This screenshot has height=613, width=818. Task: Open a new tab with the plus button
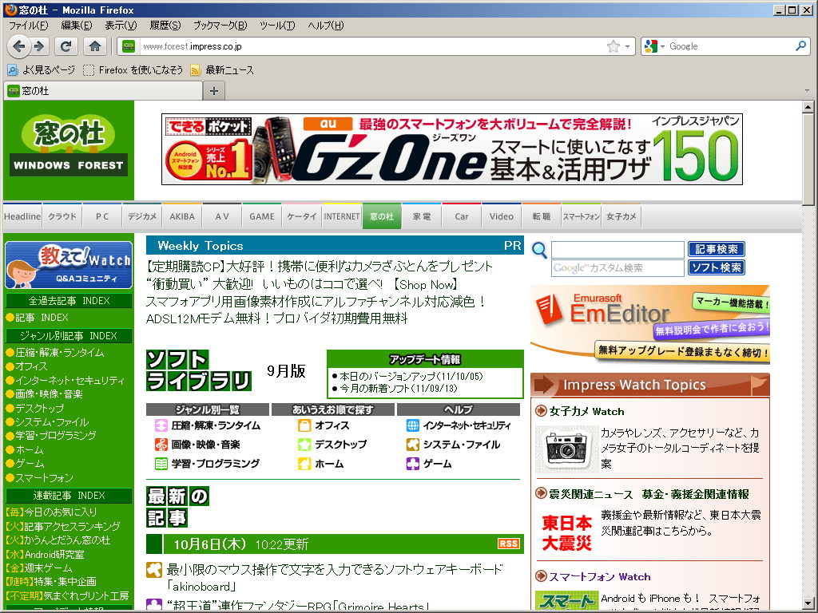click(214, 91)
